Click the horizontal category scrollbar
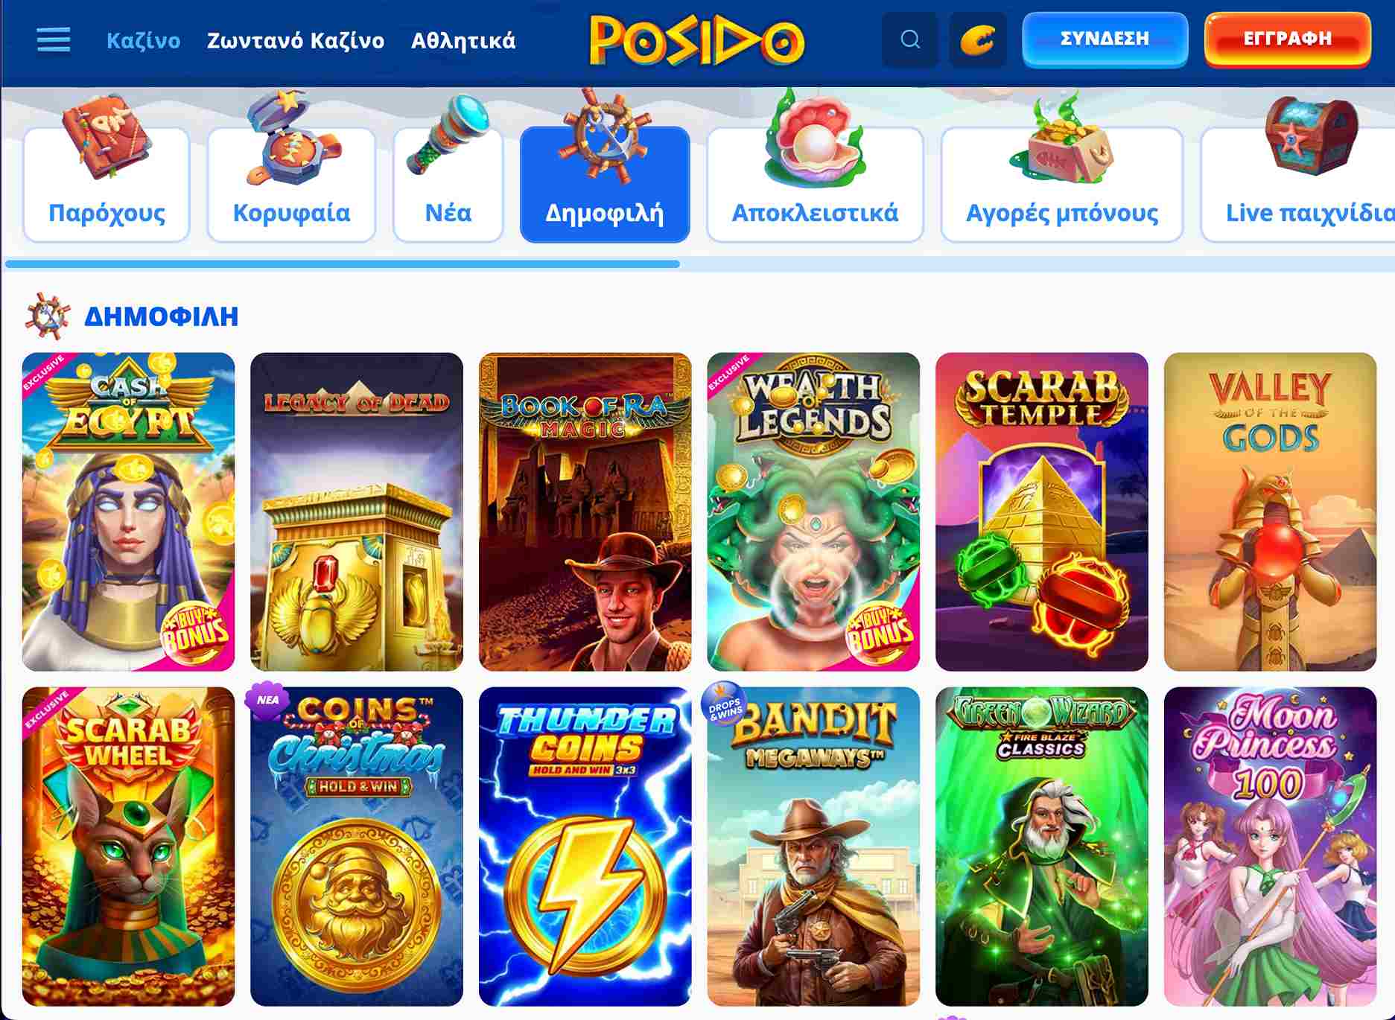The height and width of the screenshot is (1020, 1395). pyautogui.click(x=343, y=264)
